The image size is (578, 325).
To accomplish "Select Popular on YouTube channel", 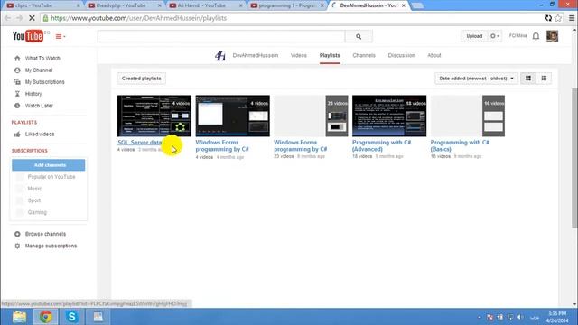I will [51, 177].
